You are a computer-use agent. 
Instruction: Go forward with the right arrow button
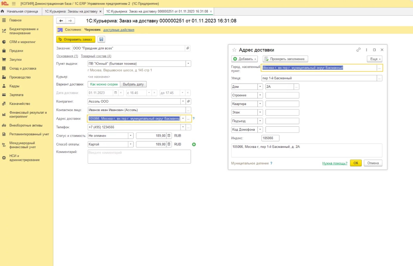coord(70,21)
